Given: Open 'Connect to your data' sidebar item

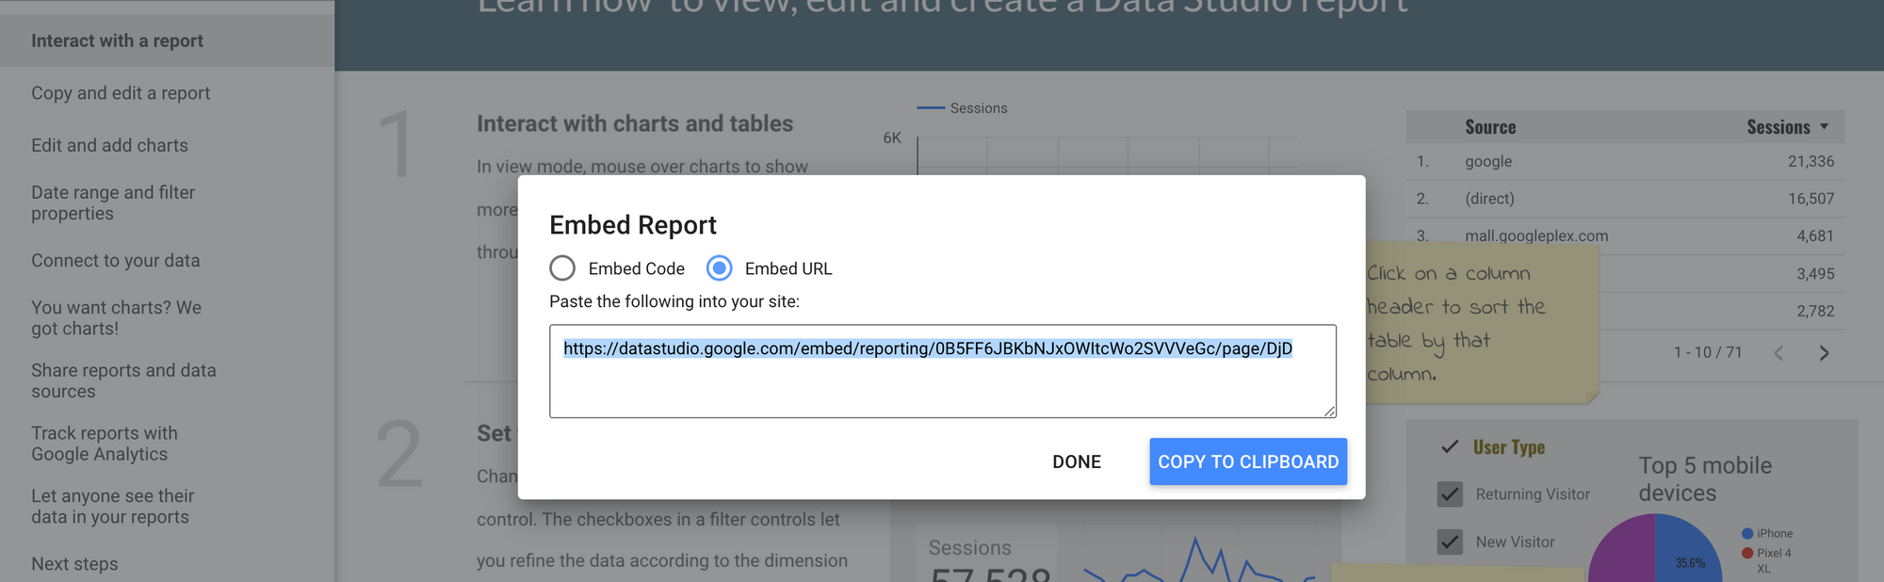Looking at the screenshot, I should (x=115, y=260).
